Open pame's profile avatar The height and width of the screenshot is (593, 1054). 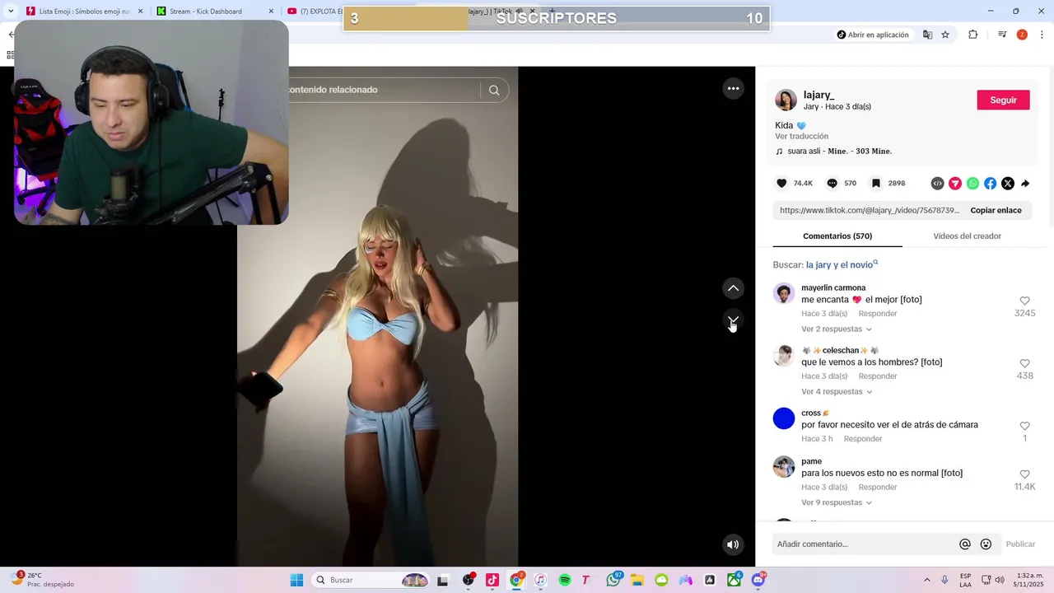[x=784, y=467]
